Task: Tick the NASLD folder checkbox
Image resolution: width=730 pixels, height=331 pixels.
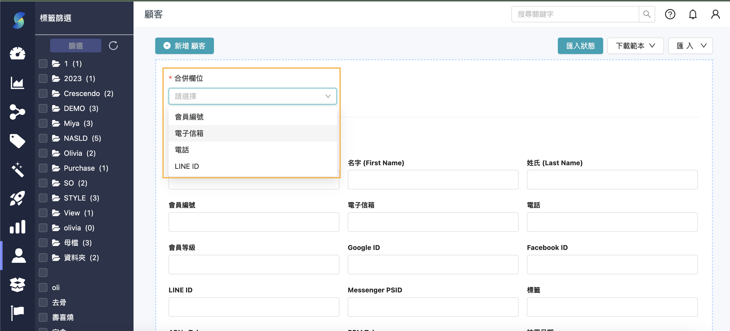Action: [43, 138]
